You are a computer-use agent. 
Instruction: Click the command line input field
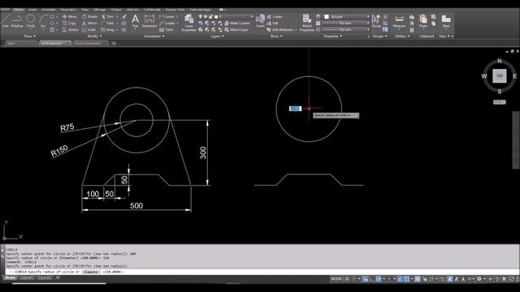pos(262,272)
